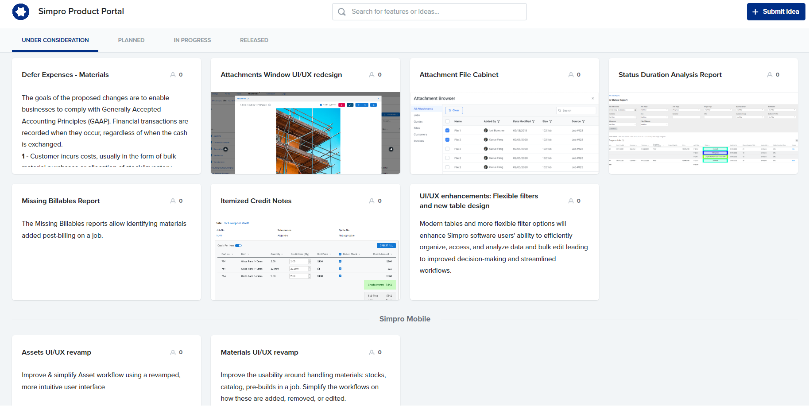Vote icon on Assets UI/UX revamp card

point(173,352)
